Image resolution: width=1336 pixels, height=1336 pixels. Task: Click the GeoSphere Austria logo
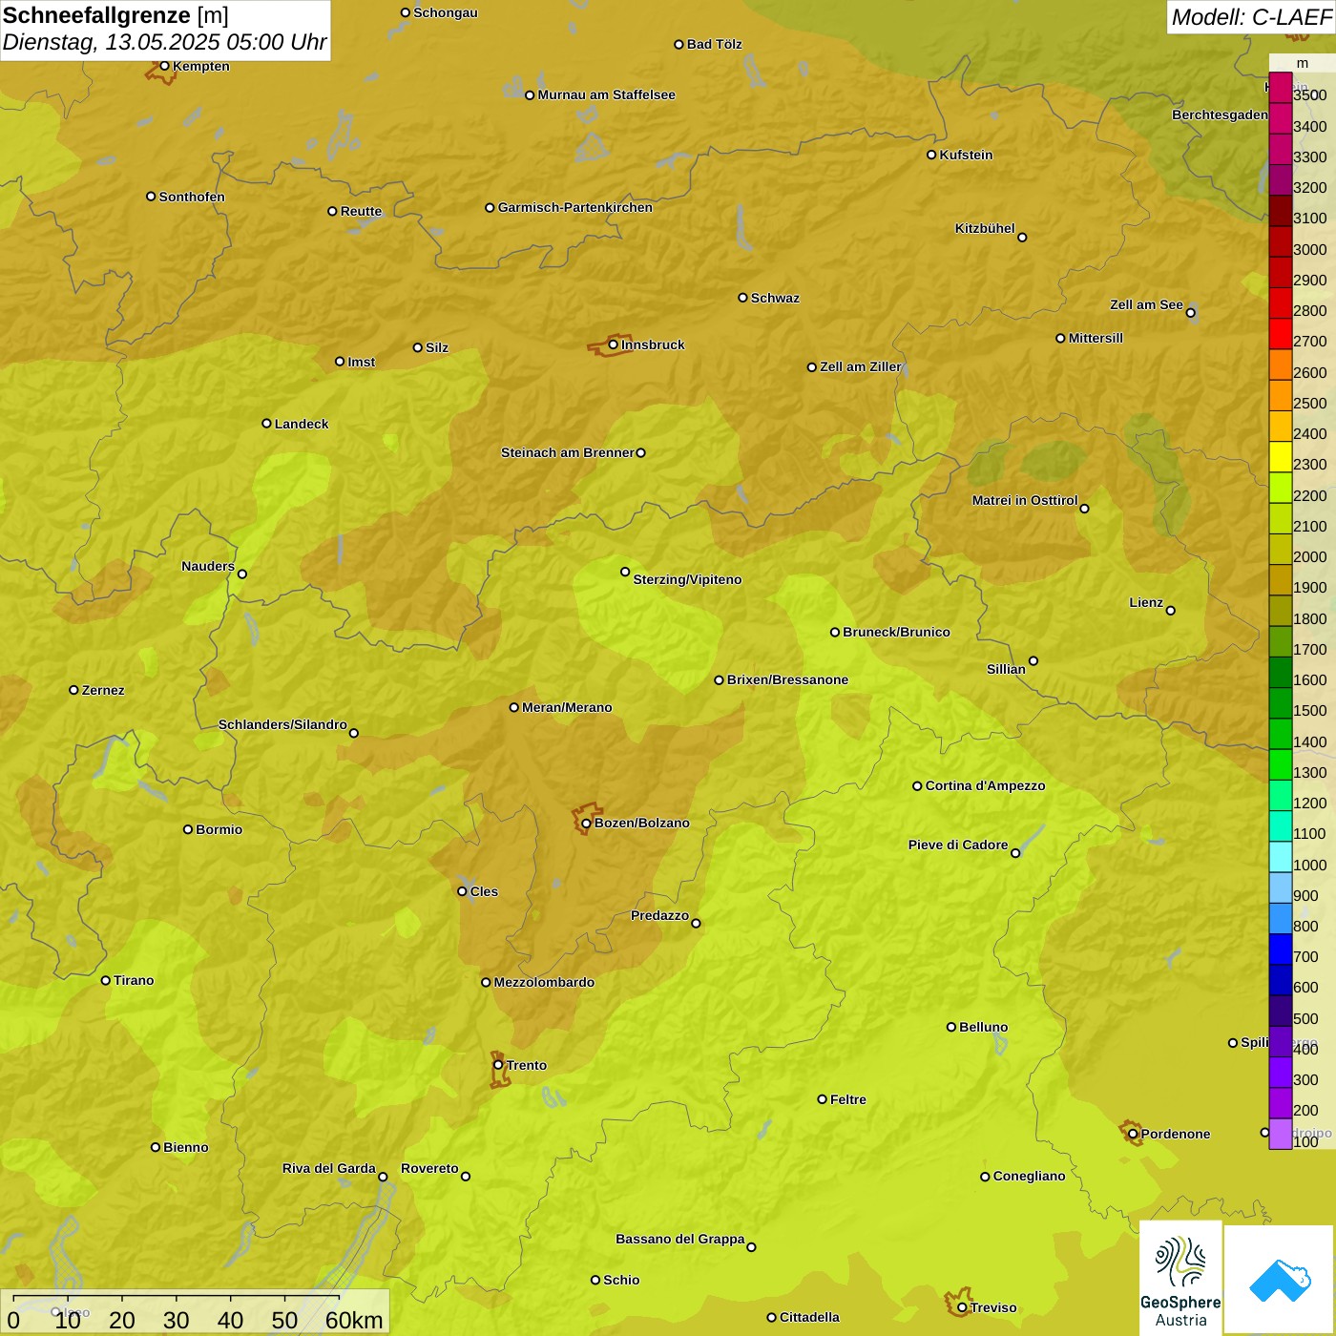(x=1180, y=1278)
